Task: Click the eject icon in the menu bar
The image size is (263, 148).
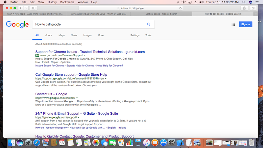Action: (196, 2)
